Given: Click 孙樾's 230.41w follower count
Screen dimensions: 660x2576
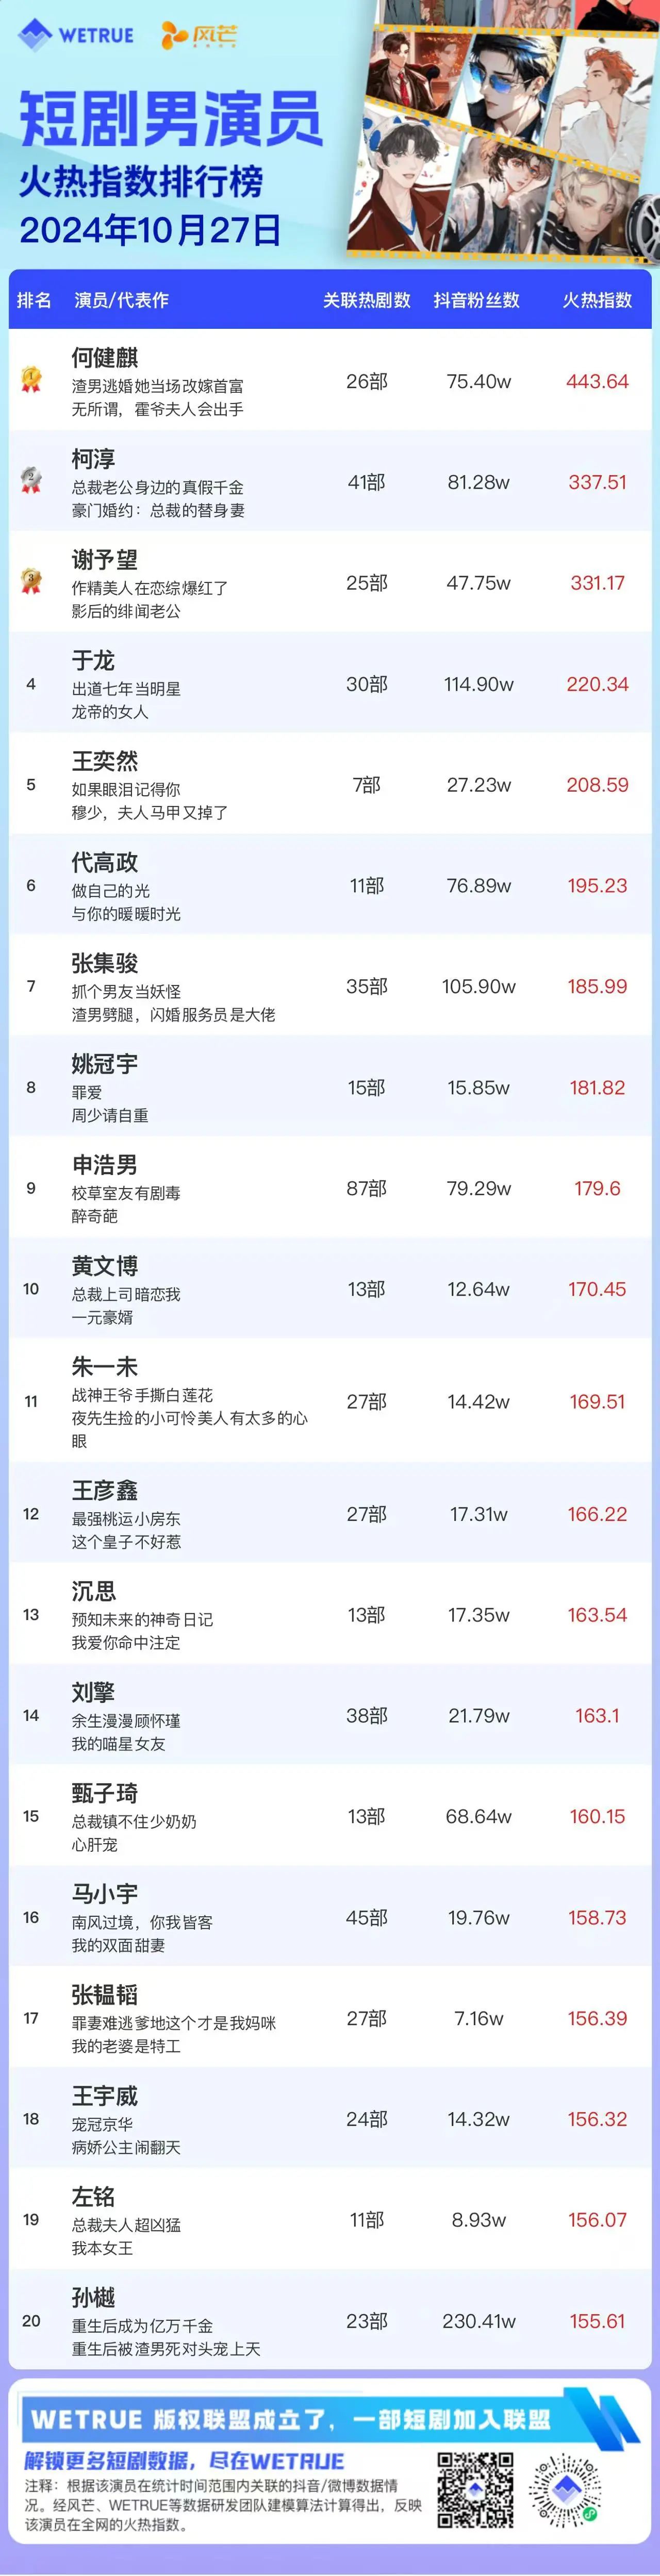Looking at the screenshot, I should click(479, 2322).
